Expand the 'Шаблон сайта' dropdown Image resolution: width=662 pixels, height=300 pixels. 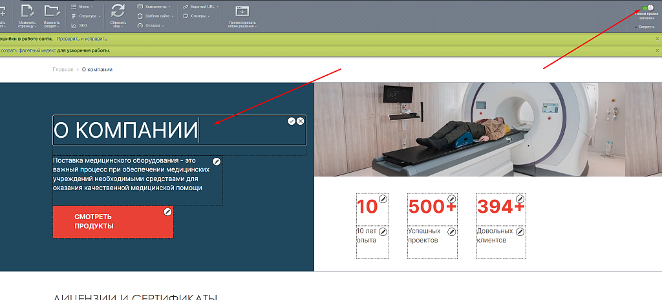(154, 16)
